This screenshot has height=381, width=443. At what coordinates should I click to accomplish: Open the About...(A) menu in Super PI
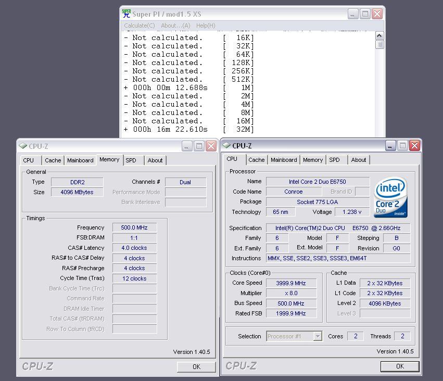(175, 26)
